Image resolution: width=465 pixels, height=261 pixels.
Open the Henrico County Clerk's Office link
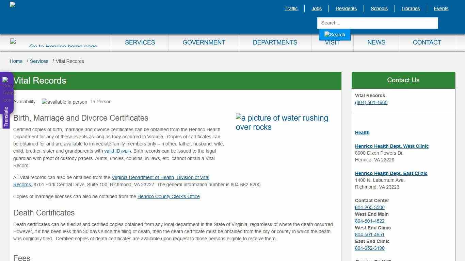pyautogui.click(x=168, y=196)
